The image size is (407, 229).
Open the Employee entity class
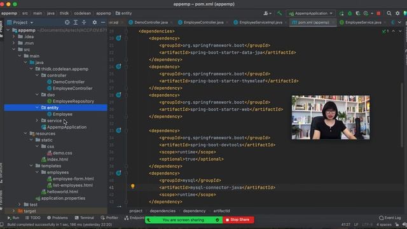coord(62,114)
